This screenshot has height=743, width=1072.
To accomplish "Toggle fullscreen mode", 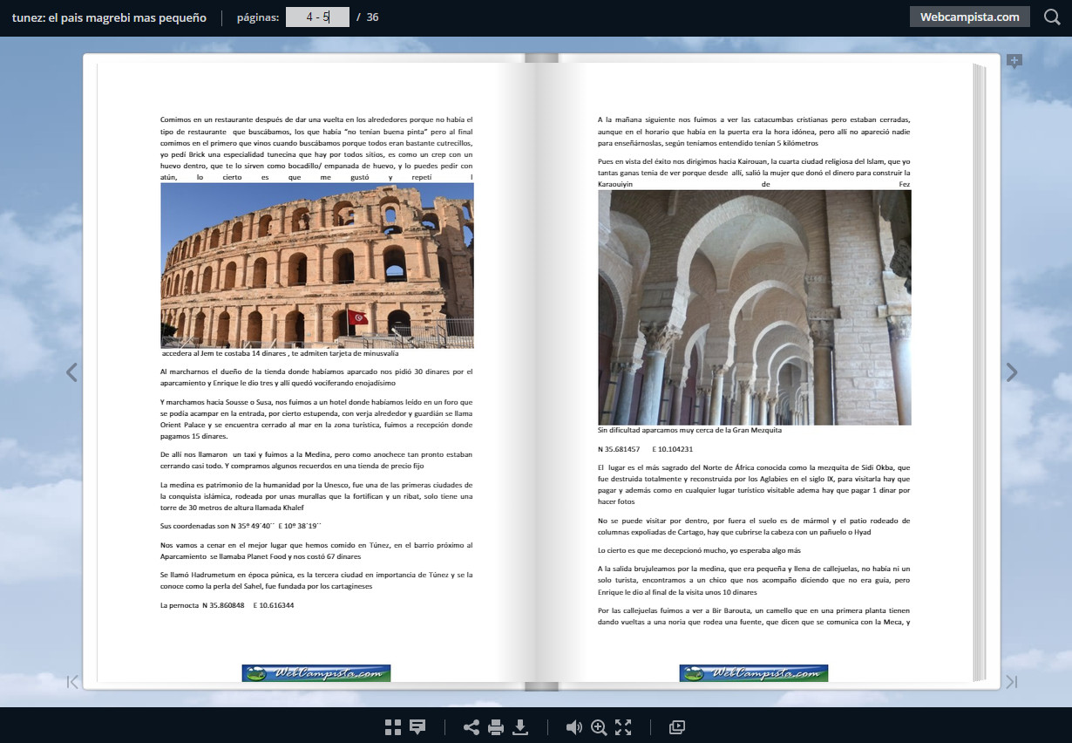I will coord(623,727).
